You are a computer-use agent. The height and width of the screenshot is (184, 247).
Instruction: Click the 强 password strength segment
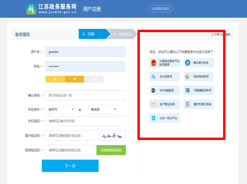94,79
